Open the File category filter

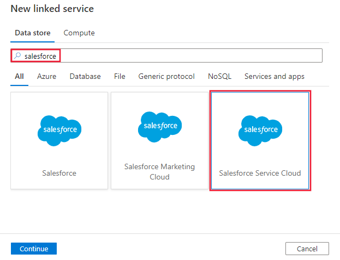(120, 76)
